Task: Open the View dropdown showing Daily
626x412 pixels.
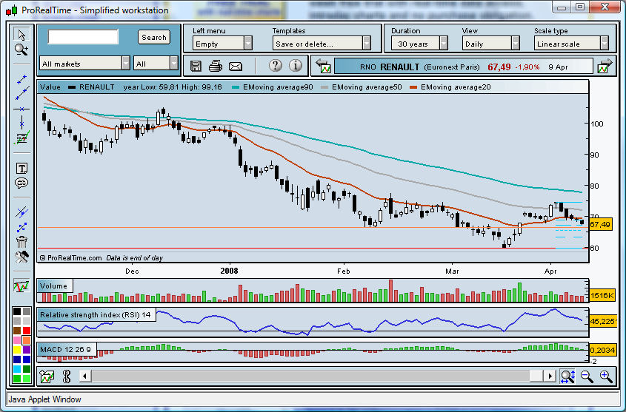Action: click(490, 43)
